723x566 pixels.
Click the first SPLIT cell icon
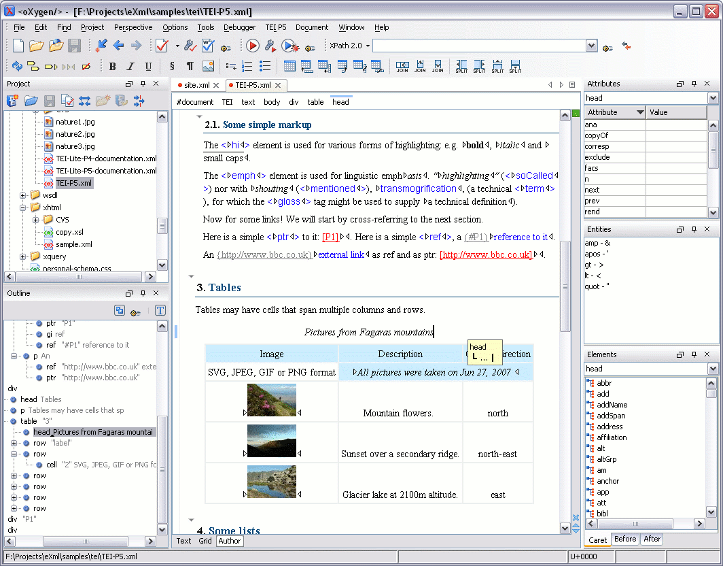[461, 66]
